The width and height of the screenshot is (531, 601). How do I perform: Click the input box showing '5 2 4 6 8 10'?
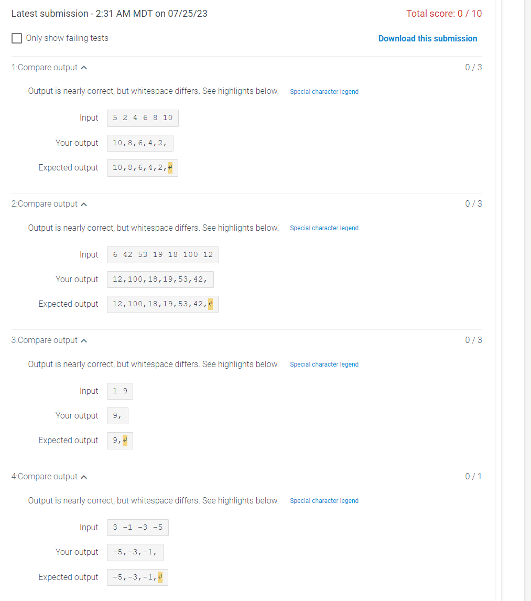point(143,117)
